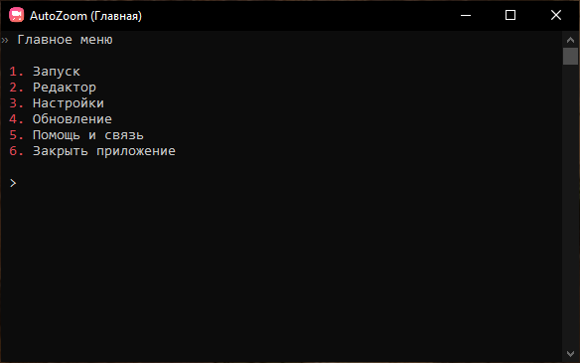This screenshot has height=363, width=580.
Task: Click the AutoZoom app icon in title bar
Action: point(16,15)
